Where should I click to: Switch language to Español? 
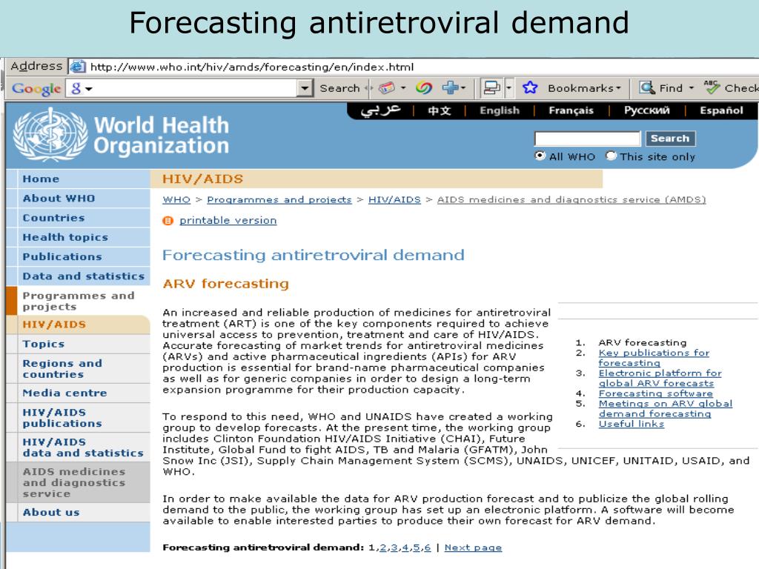coord(721,110)
